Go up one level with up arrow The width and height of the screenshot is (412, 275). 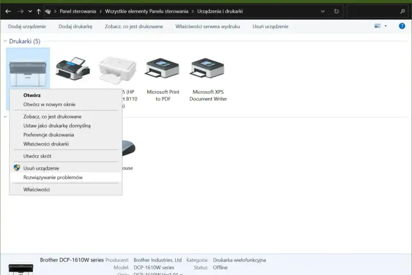click(x=39, y=11)
